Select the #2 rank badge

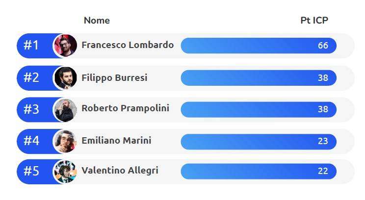coord(31,77)
